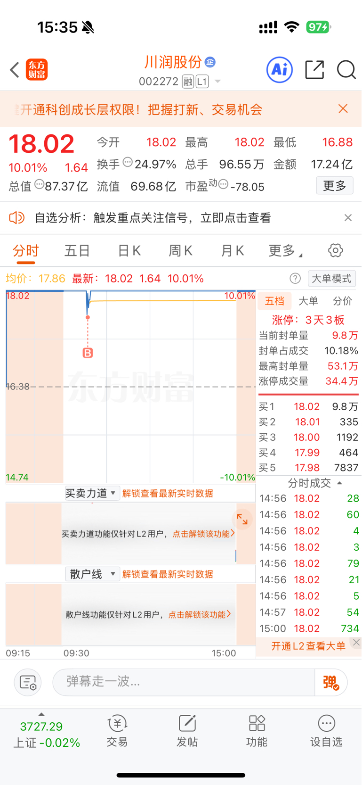Tap the 上证 index 3727.29 ticker
The height and width of the screenshot is (785, 362).
46,734
